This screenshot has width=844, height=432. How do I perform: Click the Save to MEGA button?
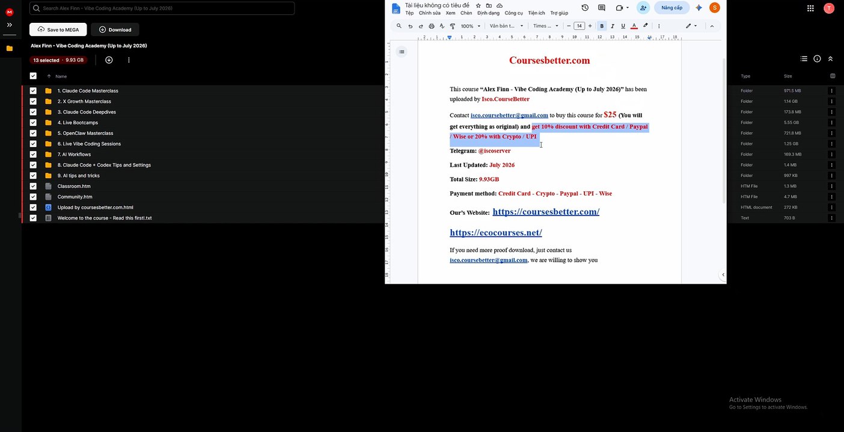tap(58, 29)
